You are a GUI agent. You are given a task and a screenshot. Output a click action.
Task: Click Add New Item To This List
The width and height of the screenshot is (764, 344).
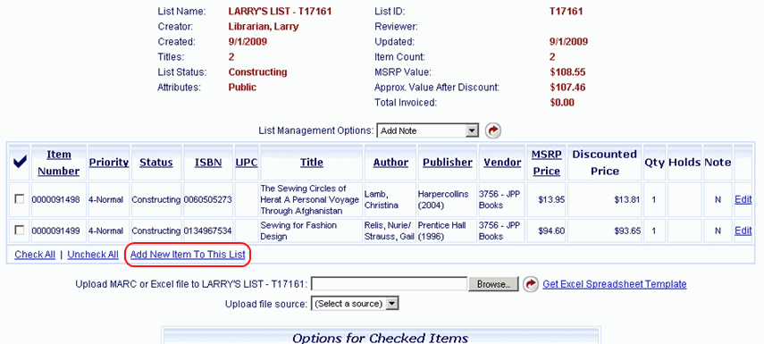[188, 255]
